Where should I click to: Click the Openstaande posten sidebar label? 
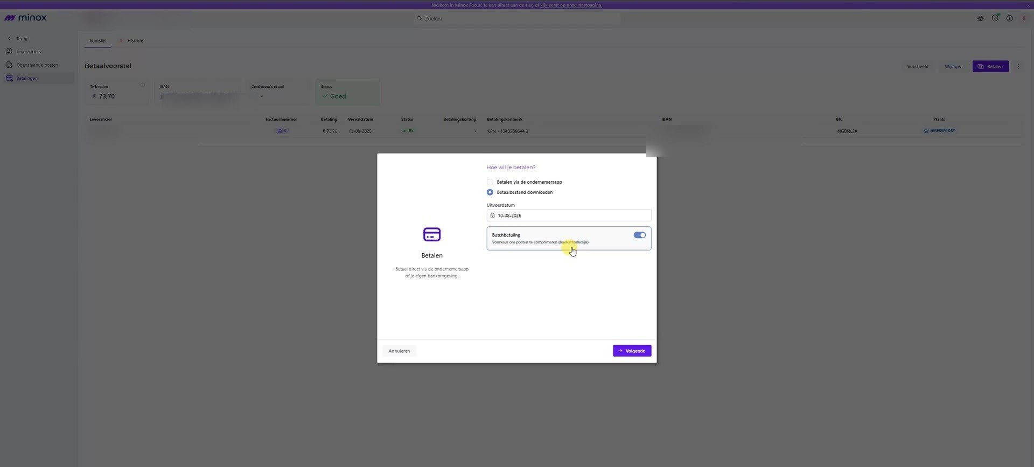tap(37, 65)
